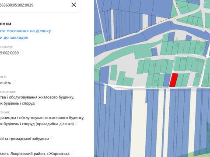The image size is (210, 157).
Task: Select the red highlighted parcel on map
Action: tap(174, 80)
